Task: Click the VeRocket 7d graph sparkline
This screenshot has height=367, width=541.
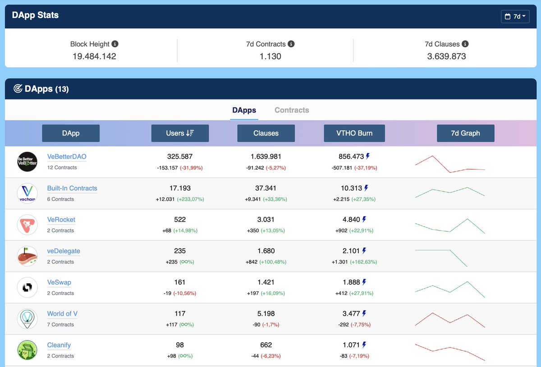Action: [450, 226]
